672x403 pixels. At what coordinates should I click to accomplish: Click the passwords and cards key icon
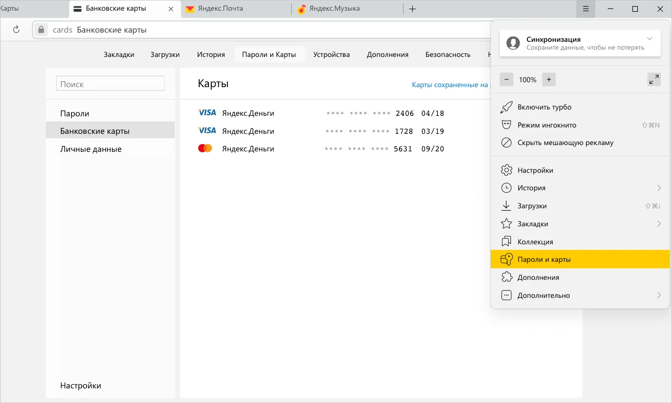tap(506, 259)
